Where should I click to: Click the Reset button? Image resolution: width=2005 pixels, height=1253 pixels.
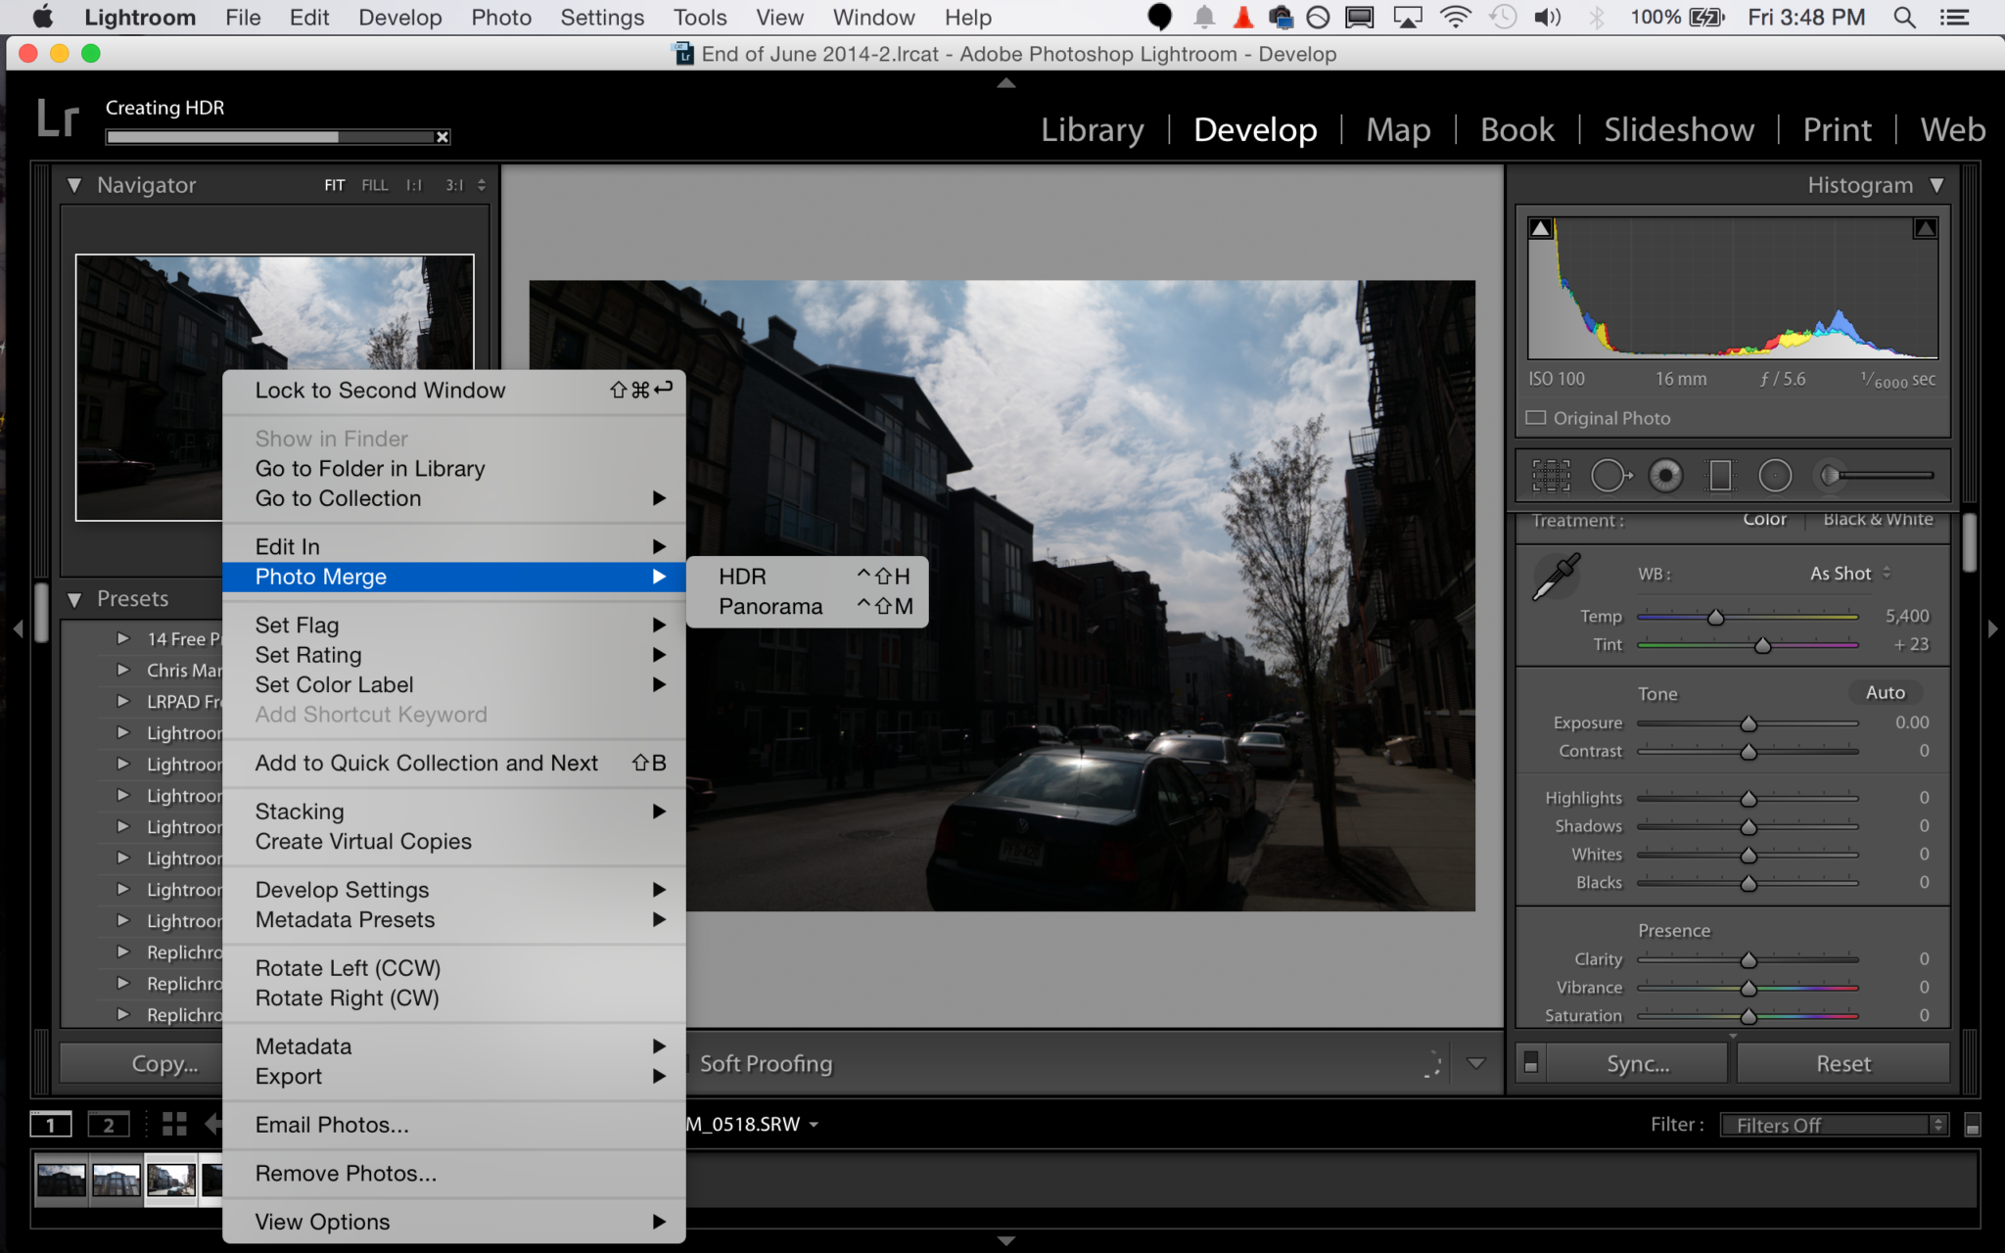pos(1842,1063)
